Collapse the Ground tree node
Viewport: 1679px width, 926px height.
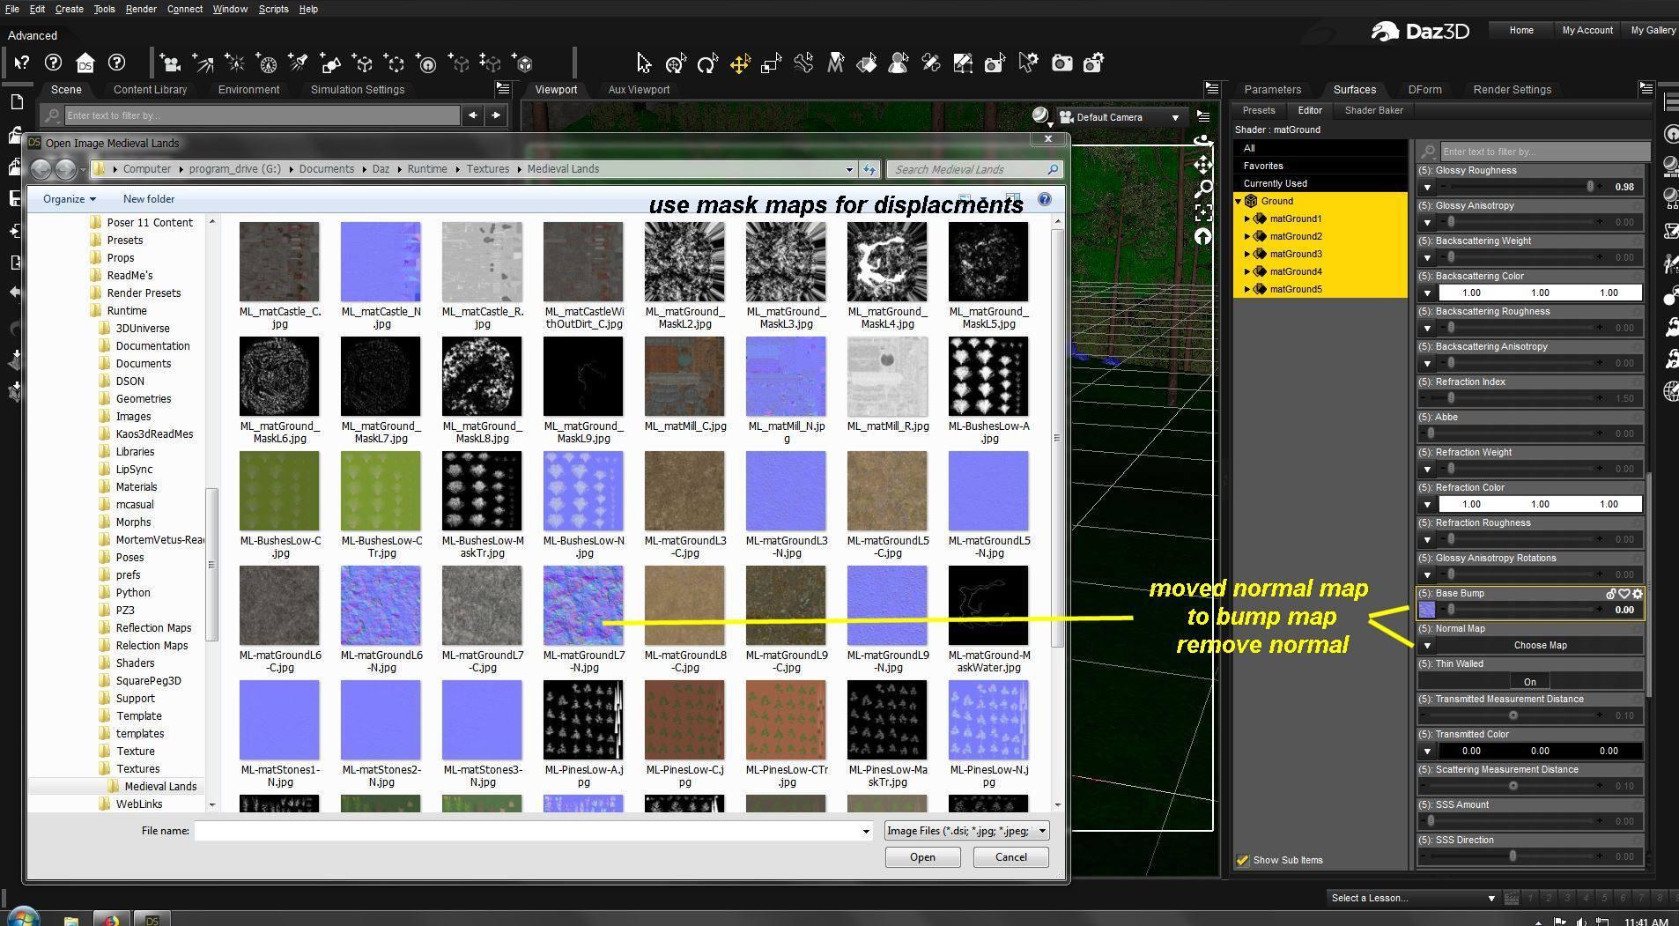tap(1239, 201)
